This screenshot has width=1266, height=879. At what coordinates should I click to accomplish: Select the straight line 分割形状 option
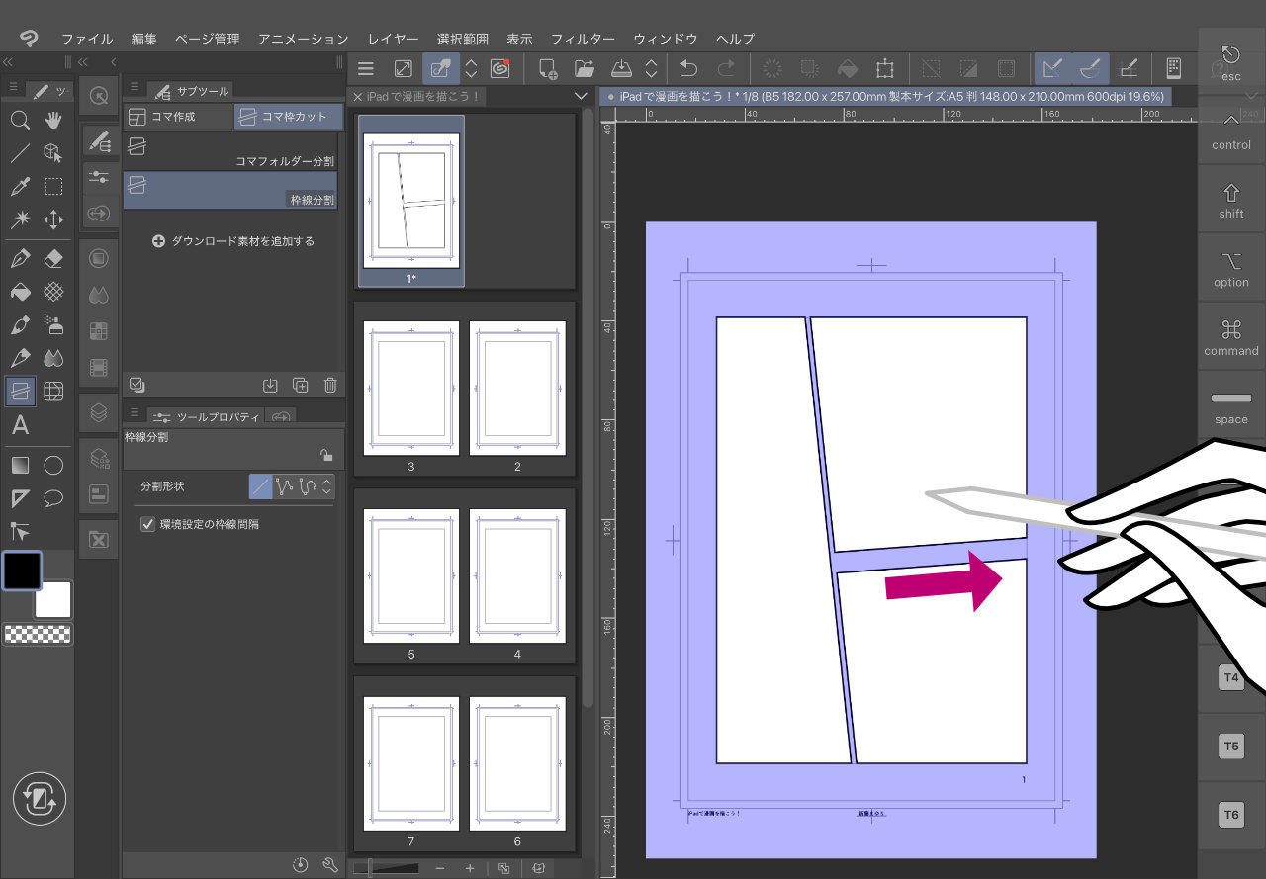(x=260, y=486)
